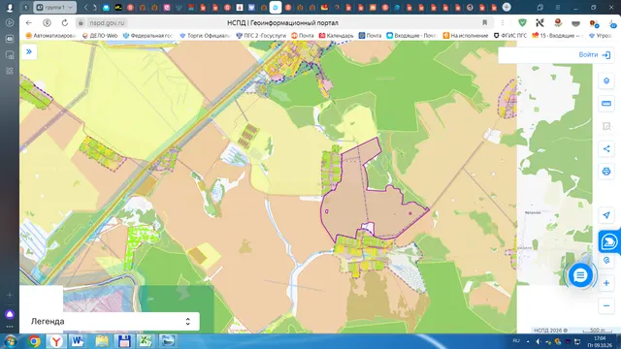The height and width of the screenshot is (349, 621).
Task: Open the three-dot menu beside address bar
Action: coord(503,23)
